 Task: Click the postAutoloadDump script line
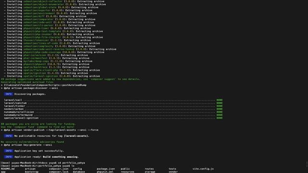click(x=44, y=85)
